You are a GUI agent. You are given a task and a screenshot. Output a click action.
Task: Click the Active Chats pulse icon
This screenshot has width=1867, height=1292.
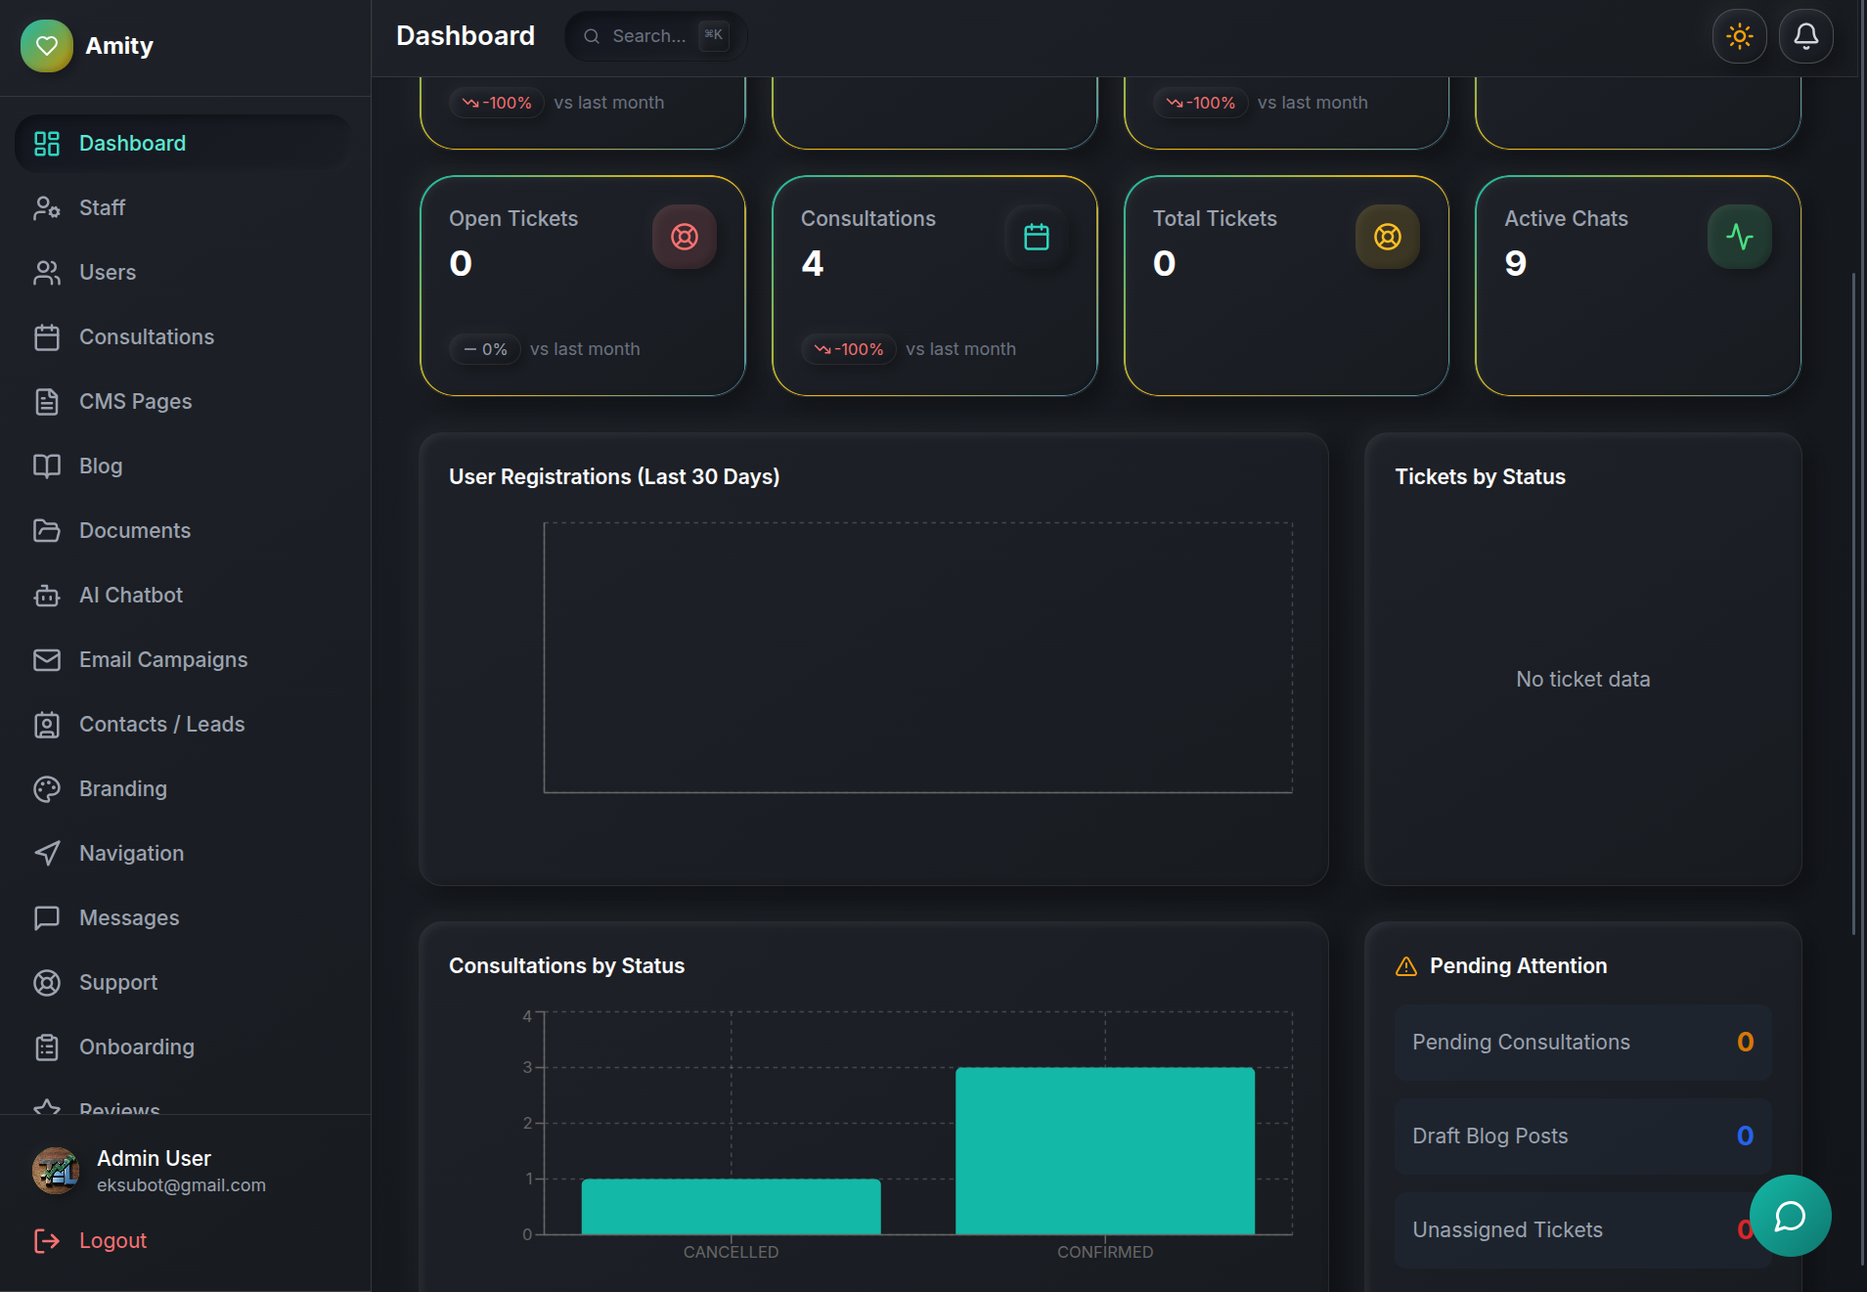(1740, 237)
